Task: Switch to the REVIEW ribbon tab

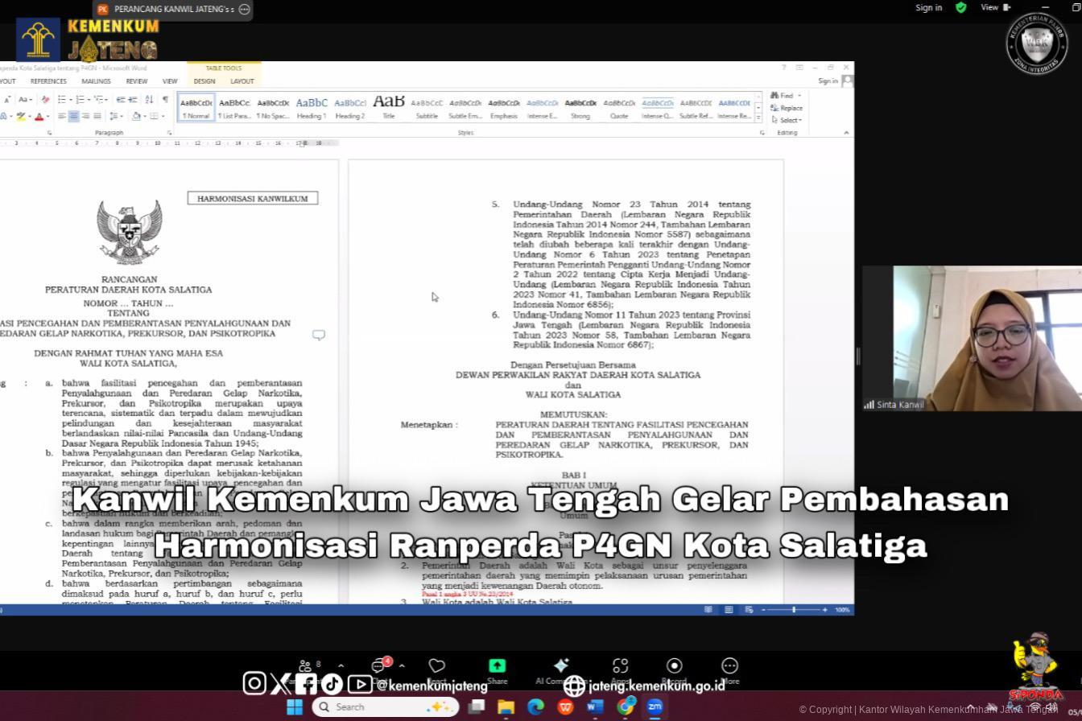Action: pyautogui.click(x=135, y=80)
